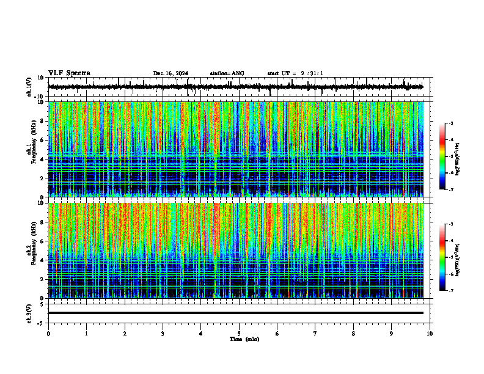Viewport: 484px width, 374px height.
Task: Click the 'station= ANG' header label
Action: 227,73
